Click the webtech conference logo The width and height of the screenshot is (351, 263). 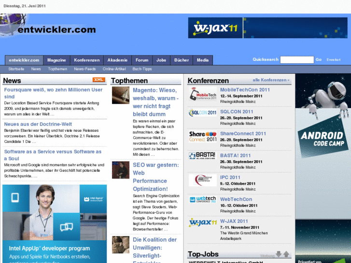203,199
